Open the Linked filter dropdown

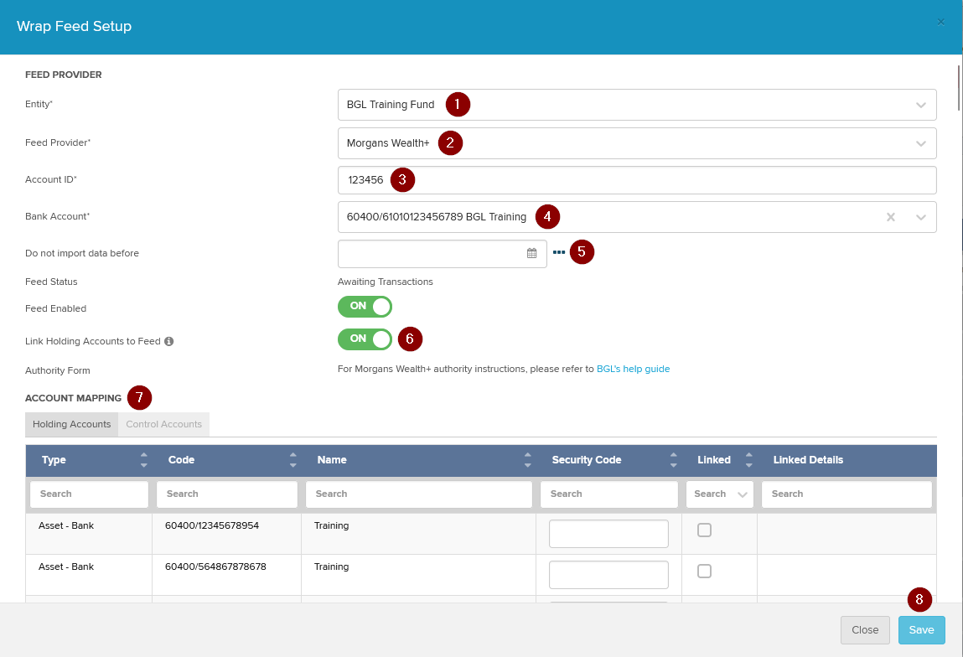point(719,494)
